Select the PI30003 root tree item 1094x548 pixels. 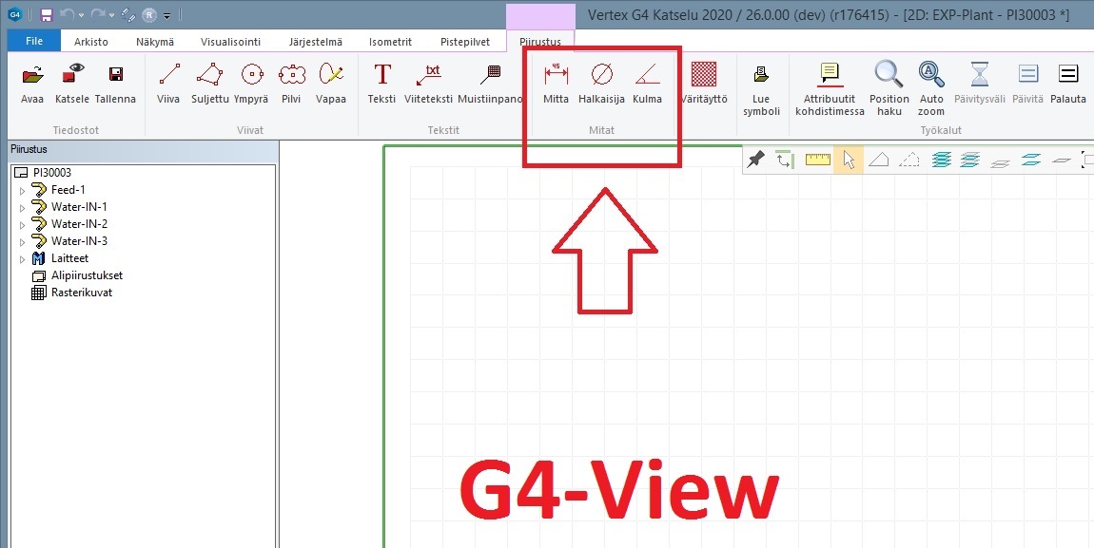(52, 173)
